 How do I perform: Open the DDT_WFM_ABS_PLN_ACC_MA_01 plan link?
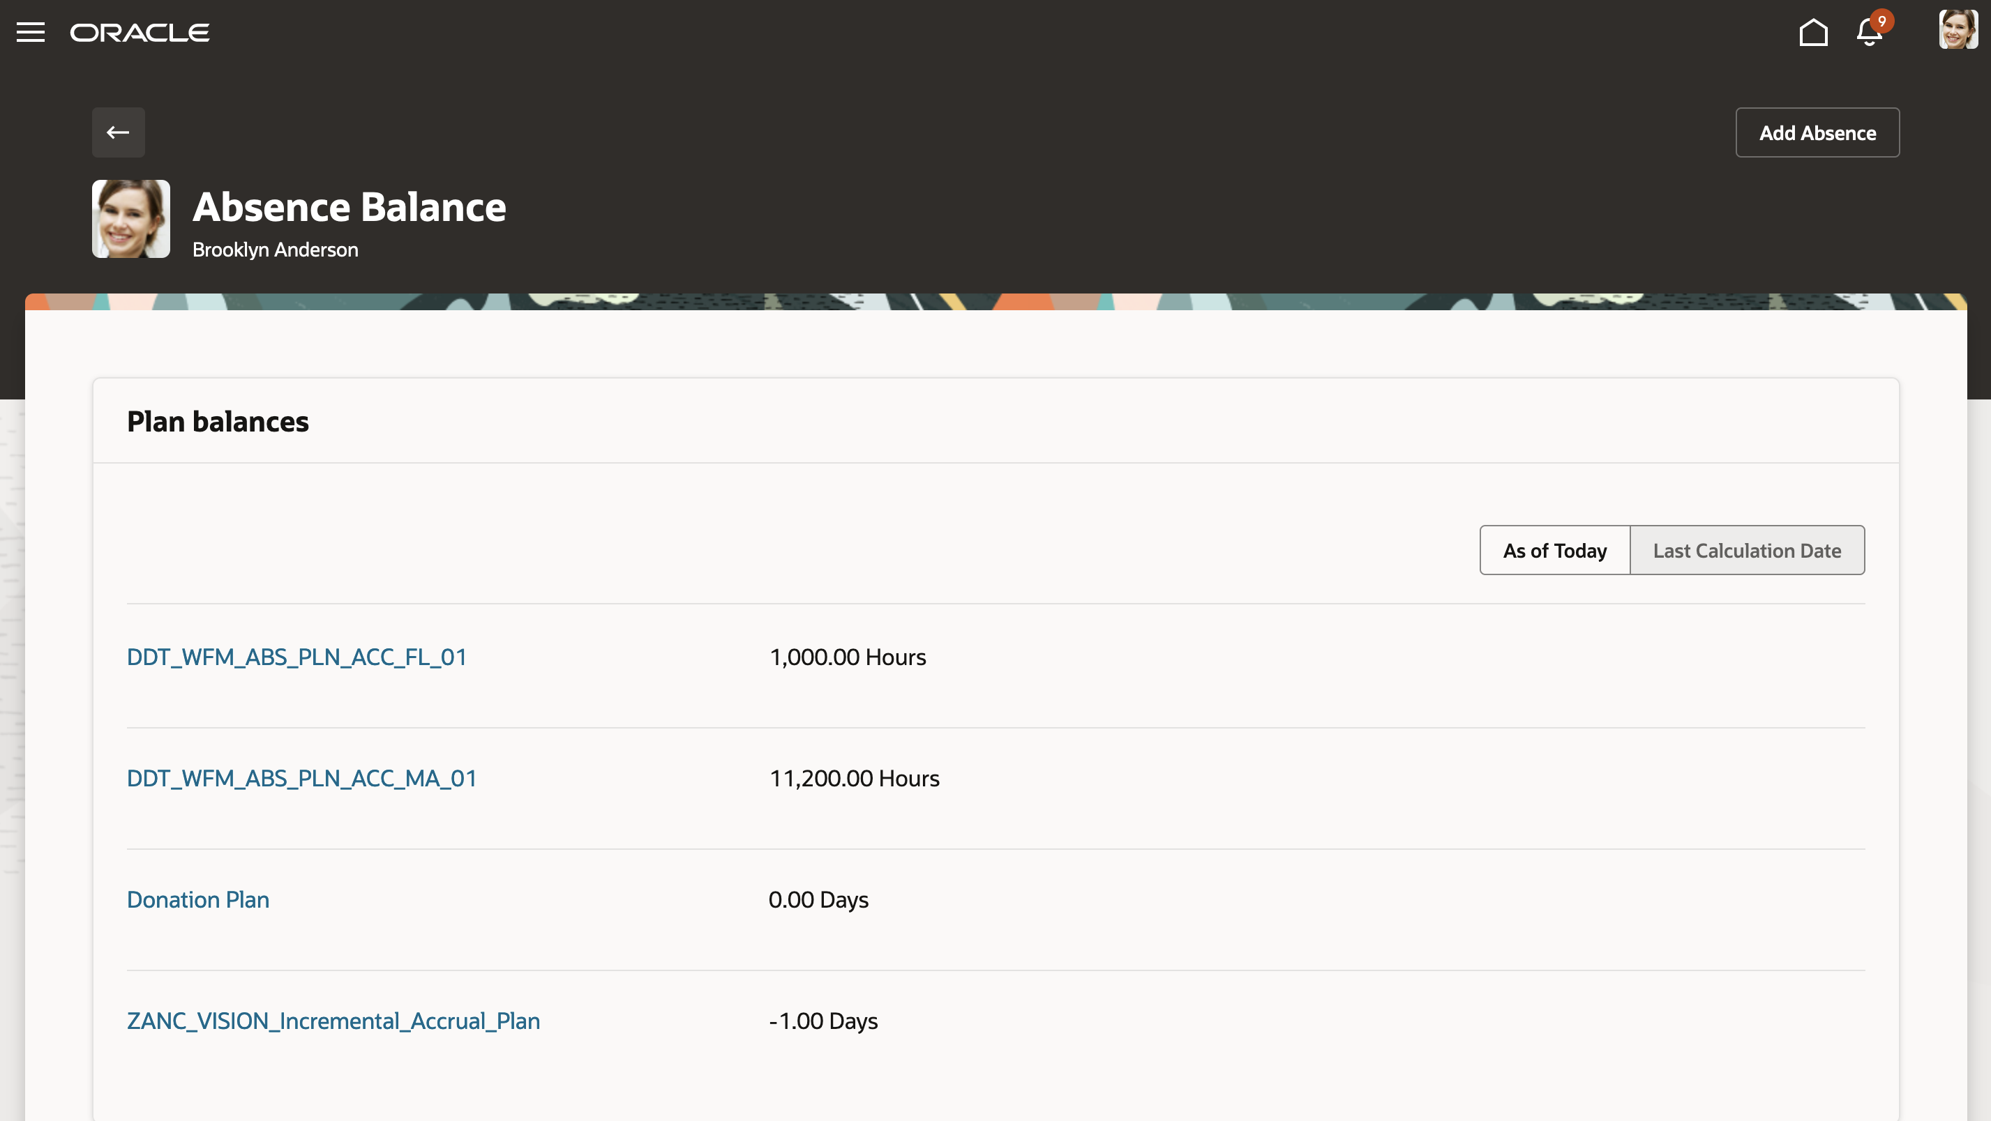pyautogui.click(x=301, y=778)
